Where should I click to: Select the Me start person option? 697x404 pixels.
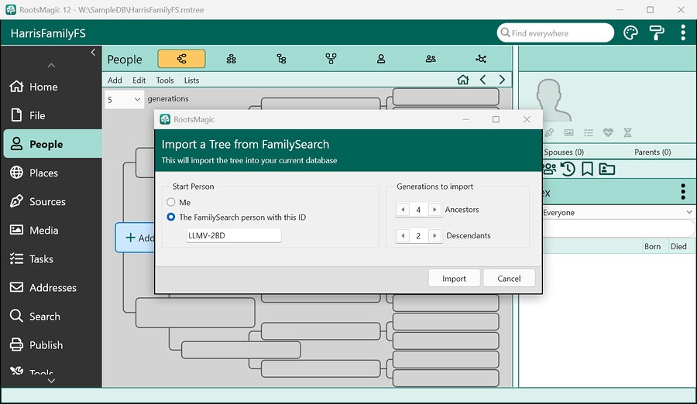(x=170, y=202)
